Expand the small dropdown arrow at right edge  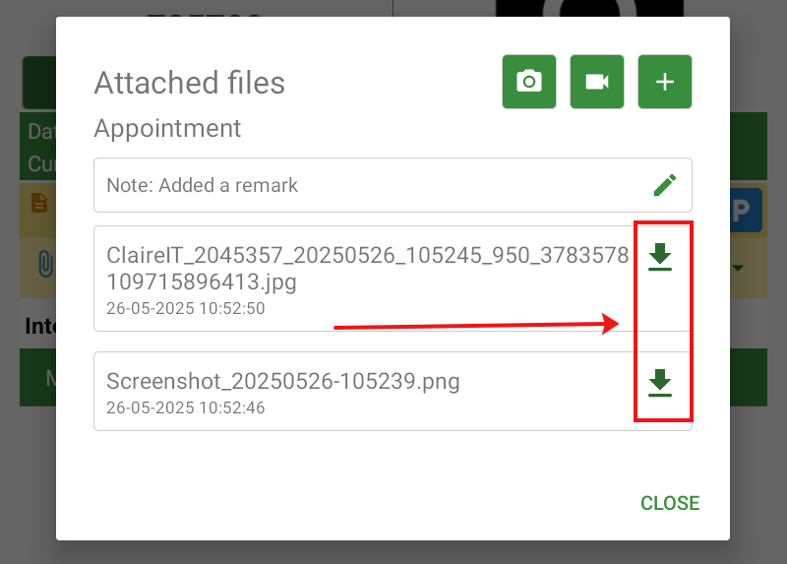737,268
